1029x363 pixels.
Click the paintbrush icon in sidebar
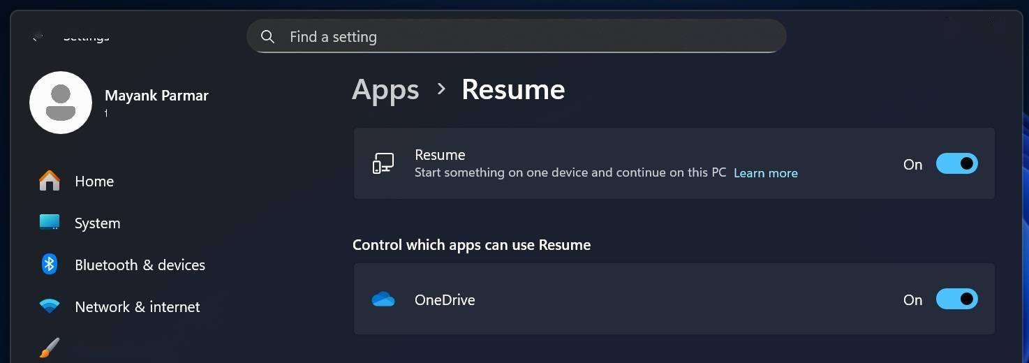coord(49,348)
